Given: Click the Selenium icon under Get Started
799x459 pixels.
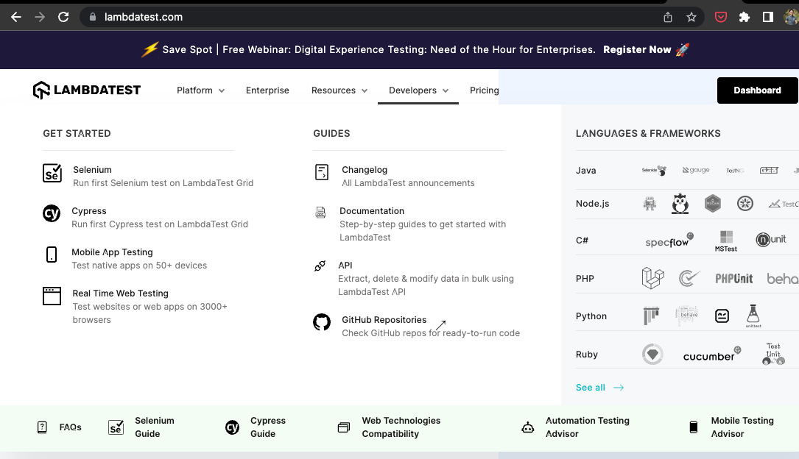Looking at the screenshot, I should [x=52, y=173].
